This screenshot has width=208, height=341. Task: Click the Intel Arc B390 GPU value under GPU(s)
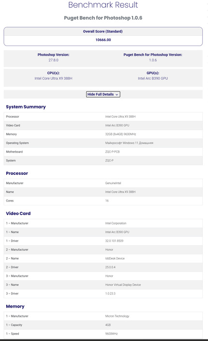pyautogui.click(x=153, y=78)
